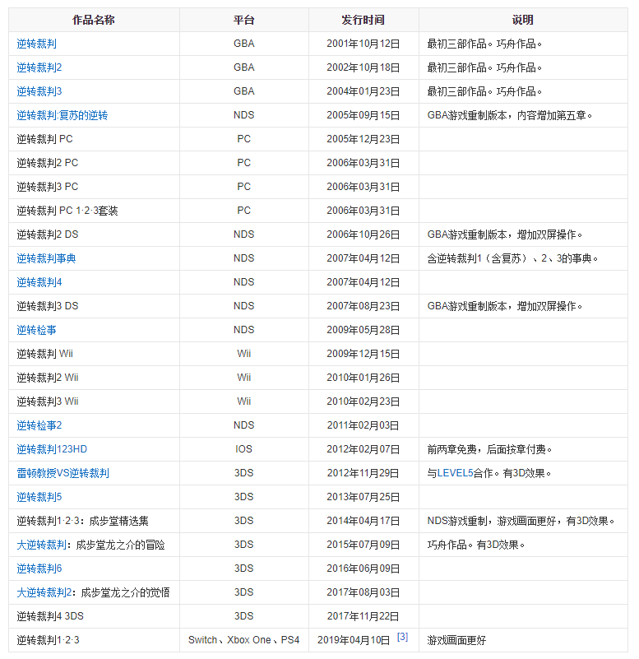The width and height of the screenshot is (639, 659).
Task: Follow the 雷顿教授VS逆转裁判 link
Action: click(63, 473)
